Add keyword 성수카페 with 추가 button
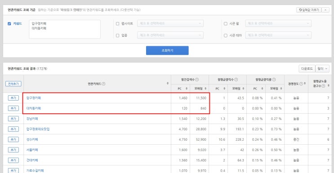The height and width of the screenshot is (173, 334). click(x=13, y=139)
